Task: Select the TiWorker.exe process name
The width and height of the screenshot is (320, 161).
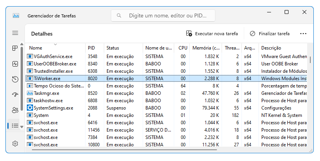Action: (47, 78)
